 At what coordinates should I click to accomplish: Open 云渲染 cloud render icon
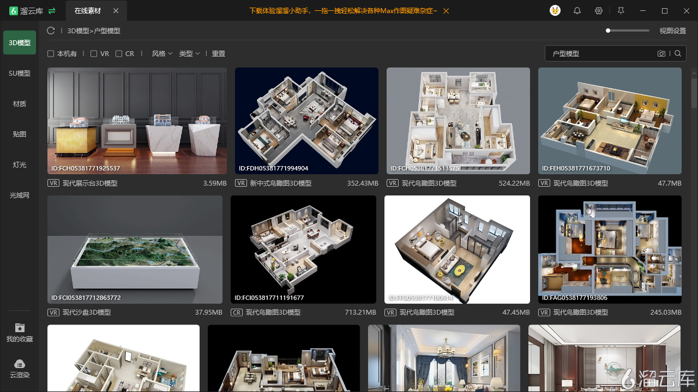[20, 364]
